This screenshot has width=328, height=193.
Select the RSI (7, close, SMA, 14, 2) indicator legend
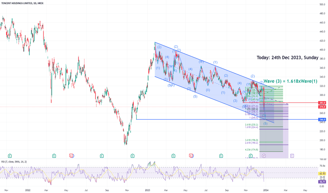tap(14, 161)
